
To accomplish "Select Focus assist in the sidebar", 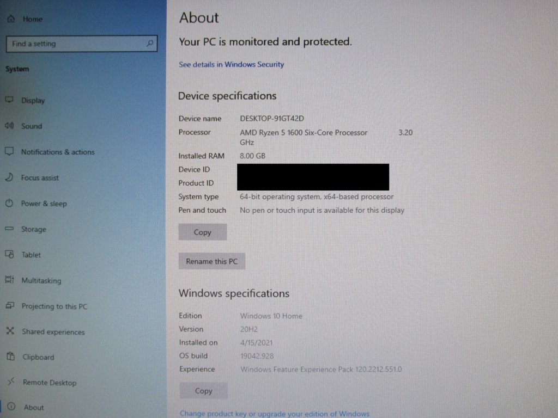I will (x=40, y=178).
